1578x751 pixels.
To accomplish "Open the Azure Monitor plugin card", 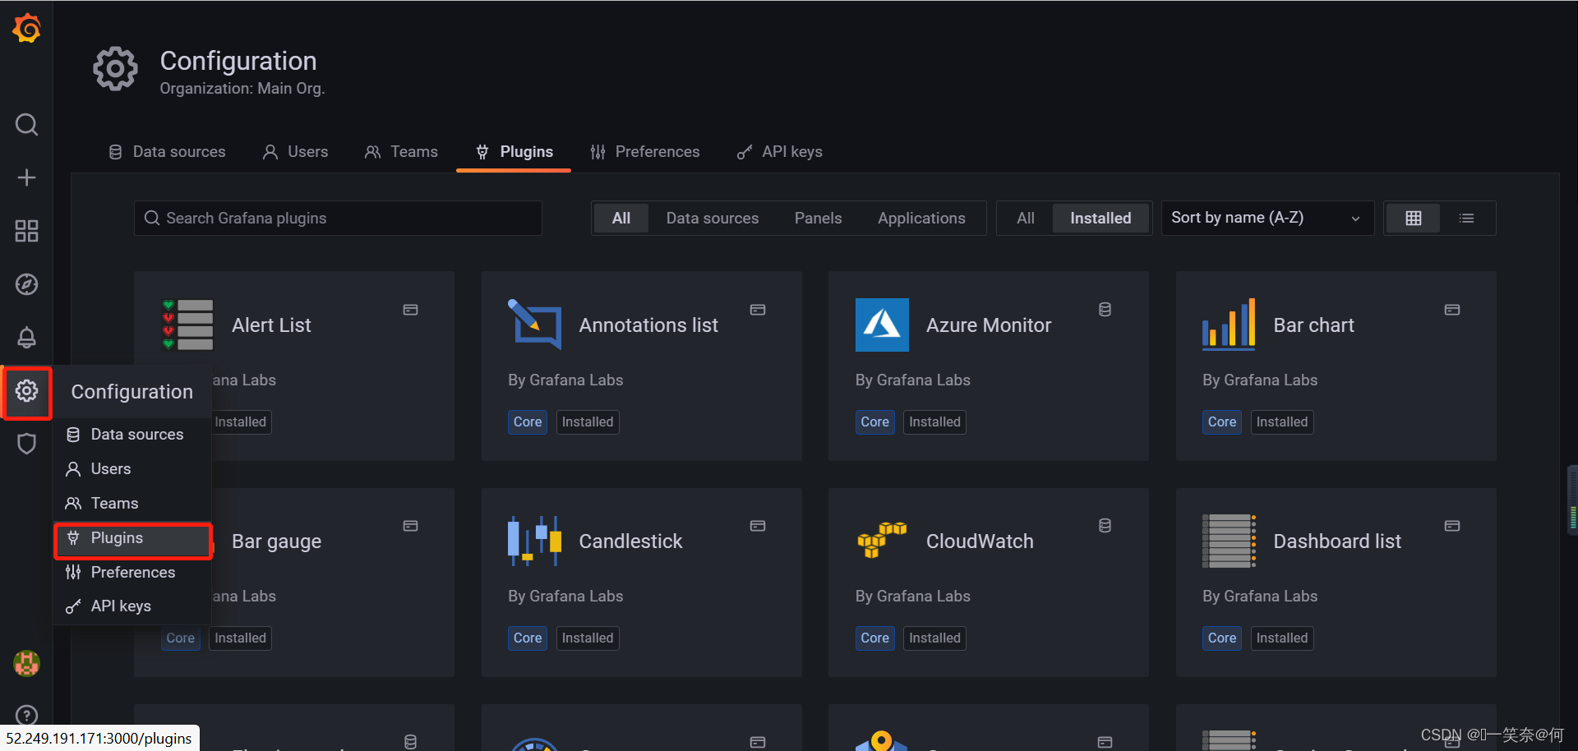I will 988,366.
